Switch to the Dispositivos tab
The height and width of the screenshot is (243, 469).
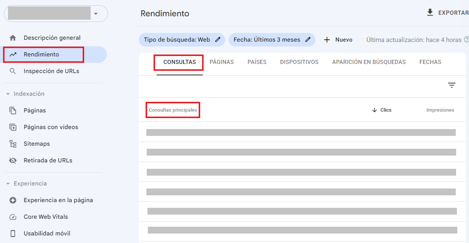click(299, 62)
